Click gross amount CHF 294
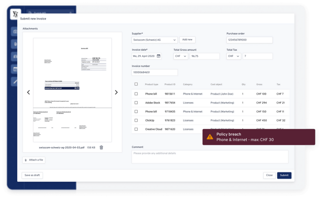Viewport: 322px width, 198px height. coord(261,103)
